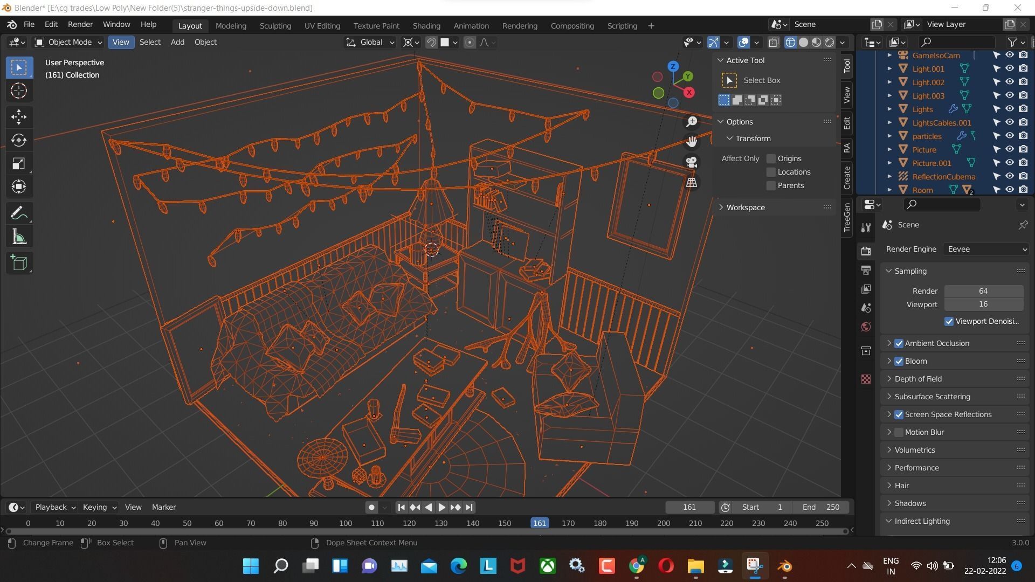The image size is (1035, 582).
Task: Pin the Scene properties panel
Action: 1023,225
